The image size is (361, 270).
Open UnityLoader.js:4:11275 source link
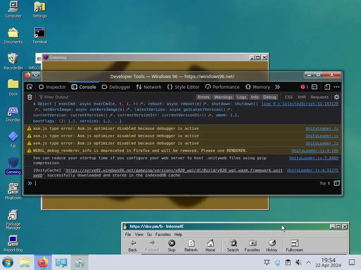313,171
